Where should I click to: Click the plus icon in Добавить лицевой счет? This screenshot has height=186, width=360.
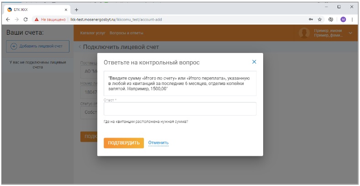14,46
